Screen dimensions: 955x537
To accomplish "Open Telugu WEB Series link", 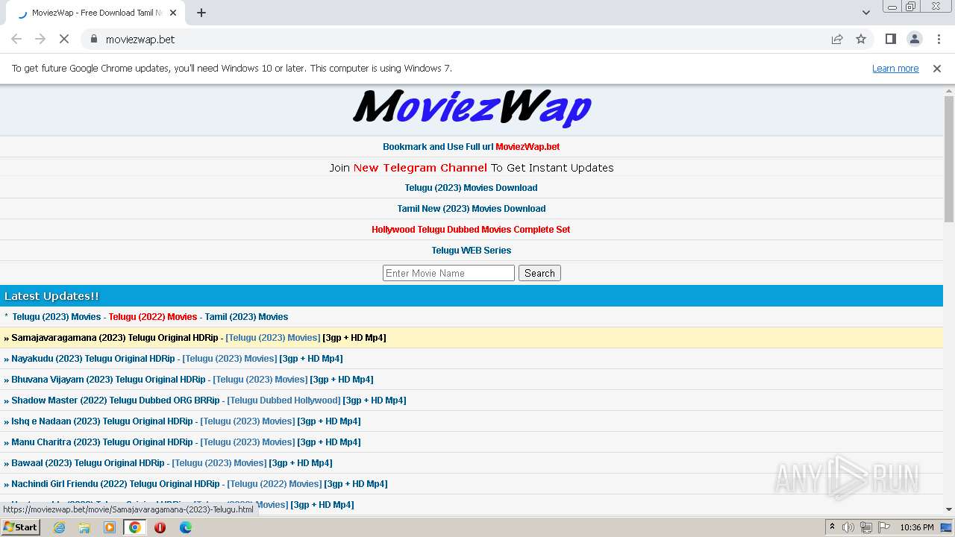I will click(472, 251).
